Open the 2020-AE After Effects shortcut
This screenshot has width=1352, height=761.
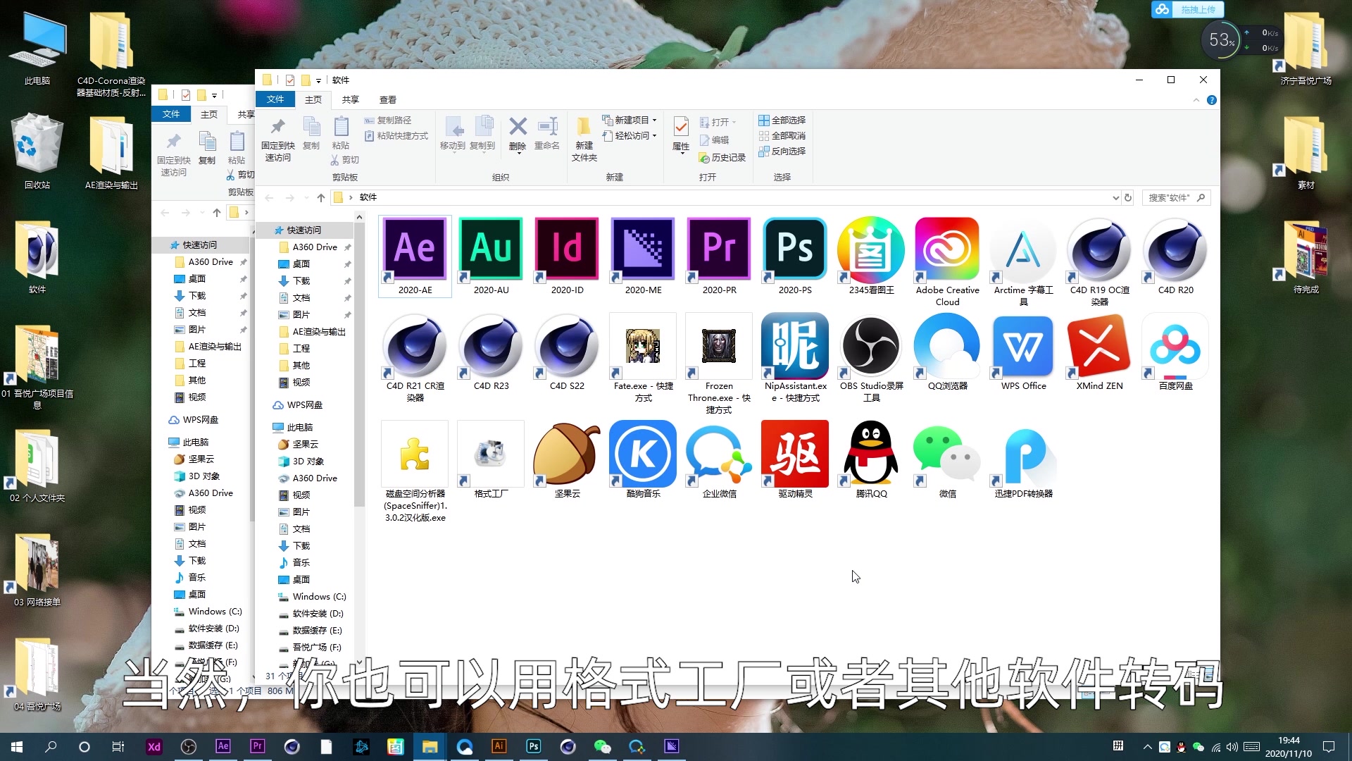tap(415, 256)
